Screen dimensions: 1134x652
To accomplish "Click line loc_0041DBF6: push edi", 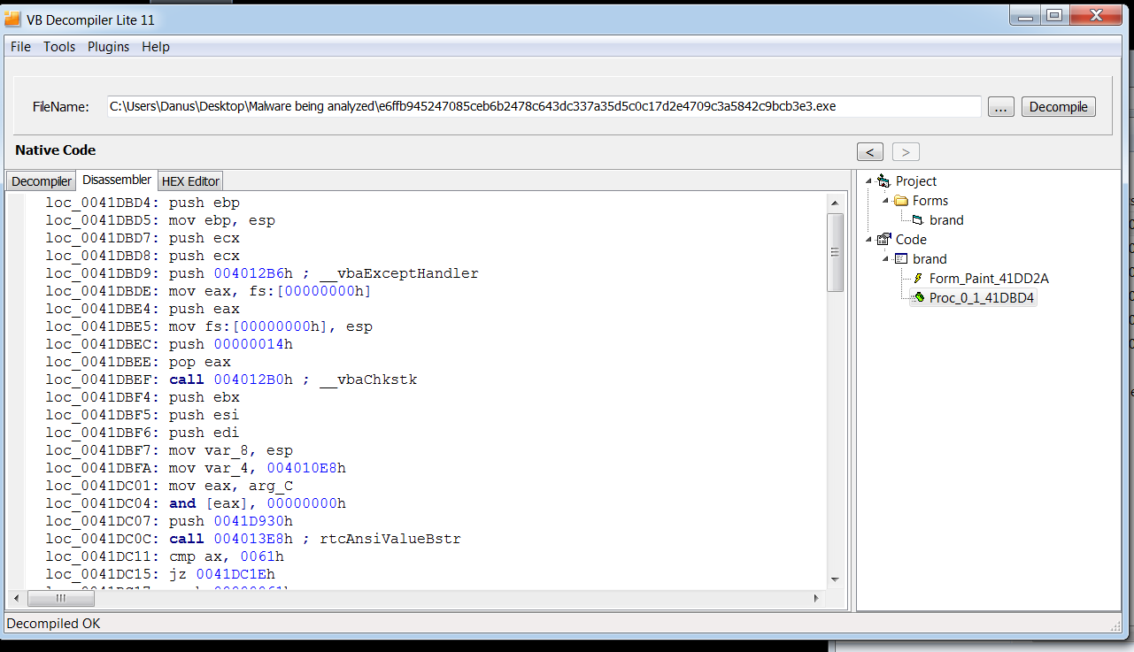I will click(x=143, y=433).
